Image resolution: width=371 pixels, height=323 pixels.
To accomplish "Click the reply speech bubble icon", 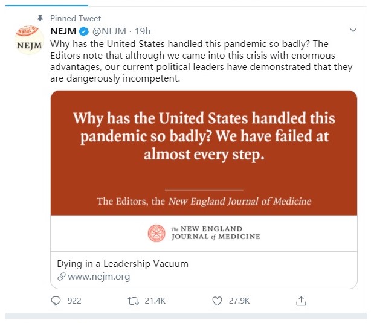I will tap(56, 300).
